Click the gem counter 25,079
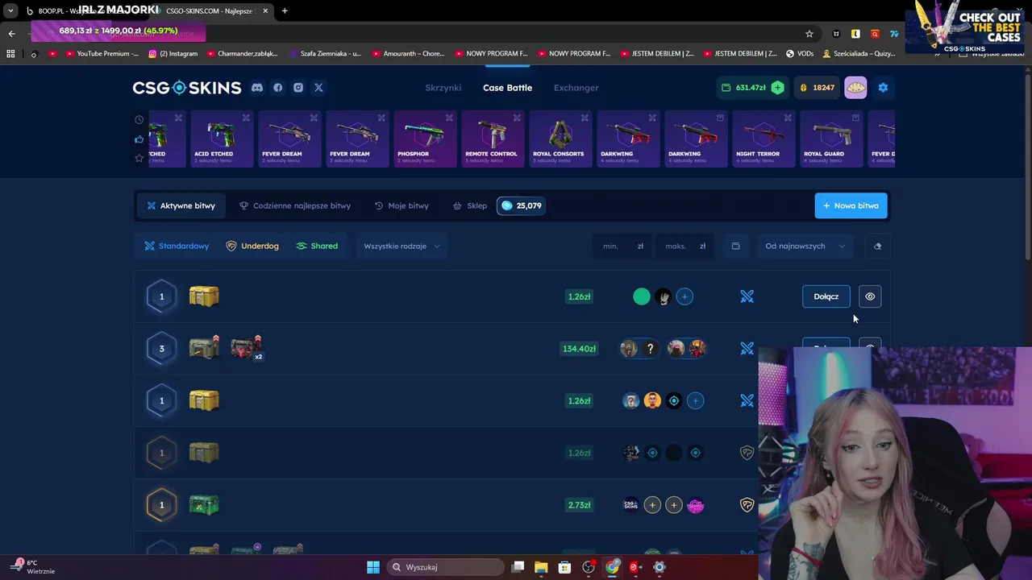This screenshot has width=1032, height=580. (521, 205)
